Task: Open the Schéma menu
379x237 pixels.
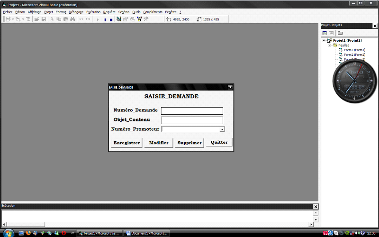Action: 124,12
